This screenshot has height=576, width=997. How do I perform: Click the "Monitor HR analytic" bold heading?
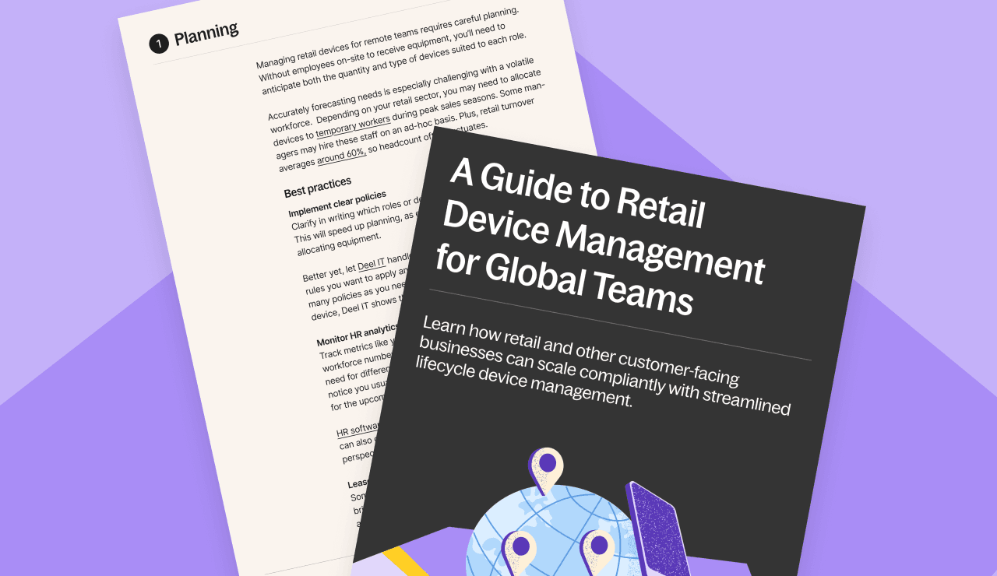point(358,335)
